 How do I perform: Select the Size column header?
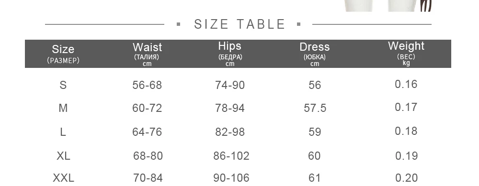(x=63, y=54)
